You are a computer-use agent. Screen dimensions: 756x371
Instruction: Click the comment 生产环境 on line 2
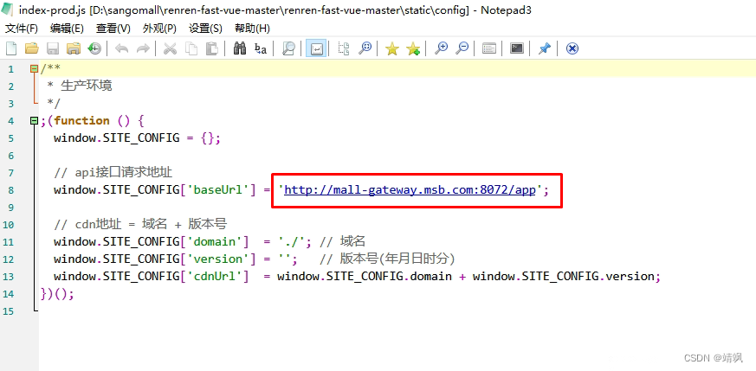[x=87, y=86]
